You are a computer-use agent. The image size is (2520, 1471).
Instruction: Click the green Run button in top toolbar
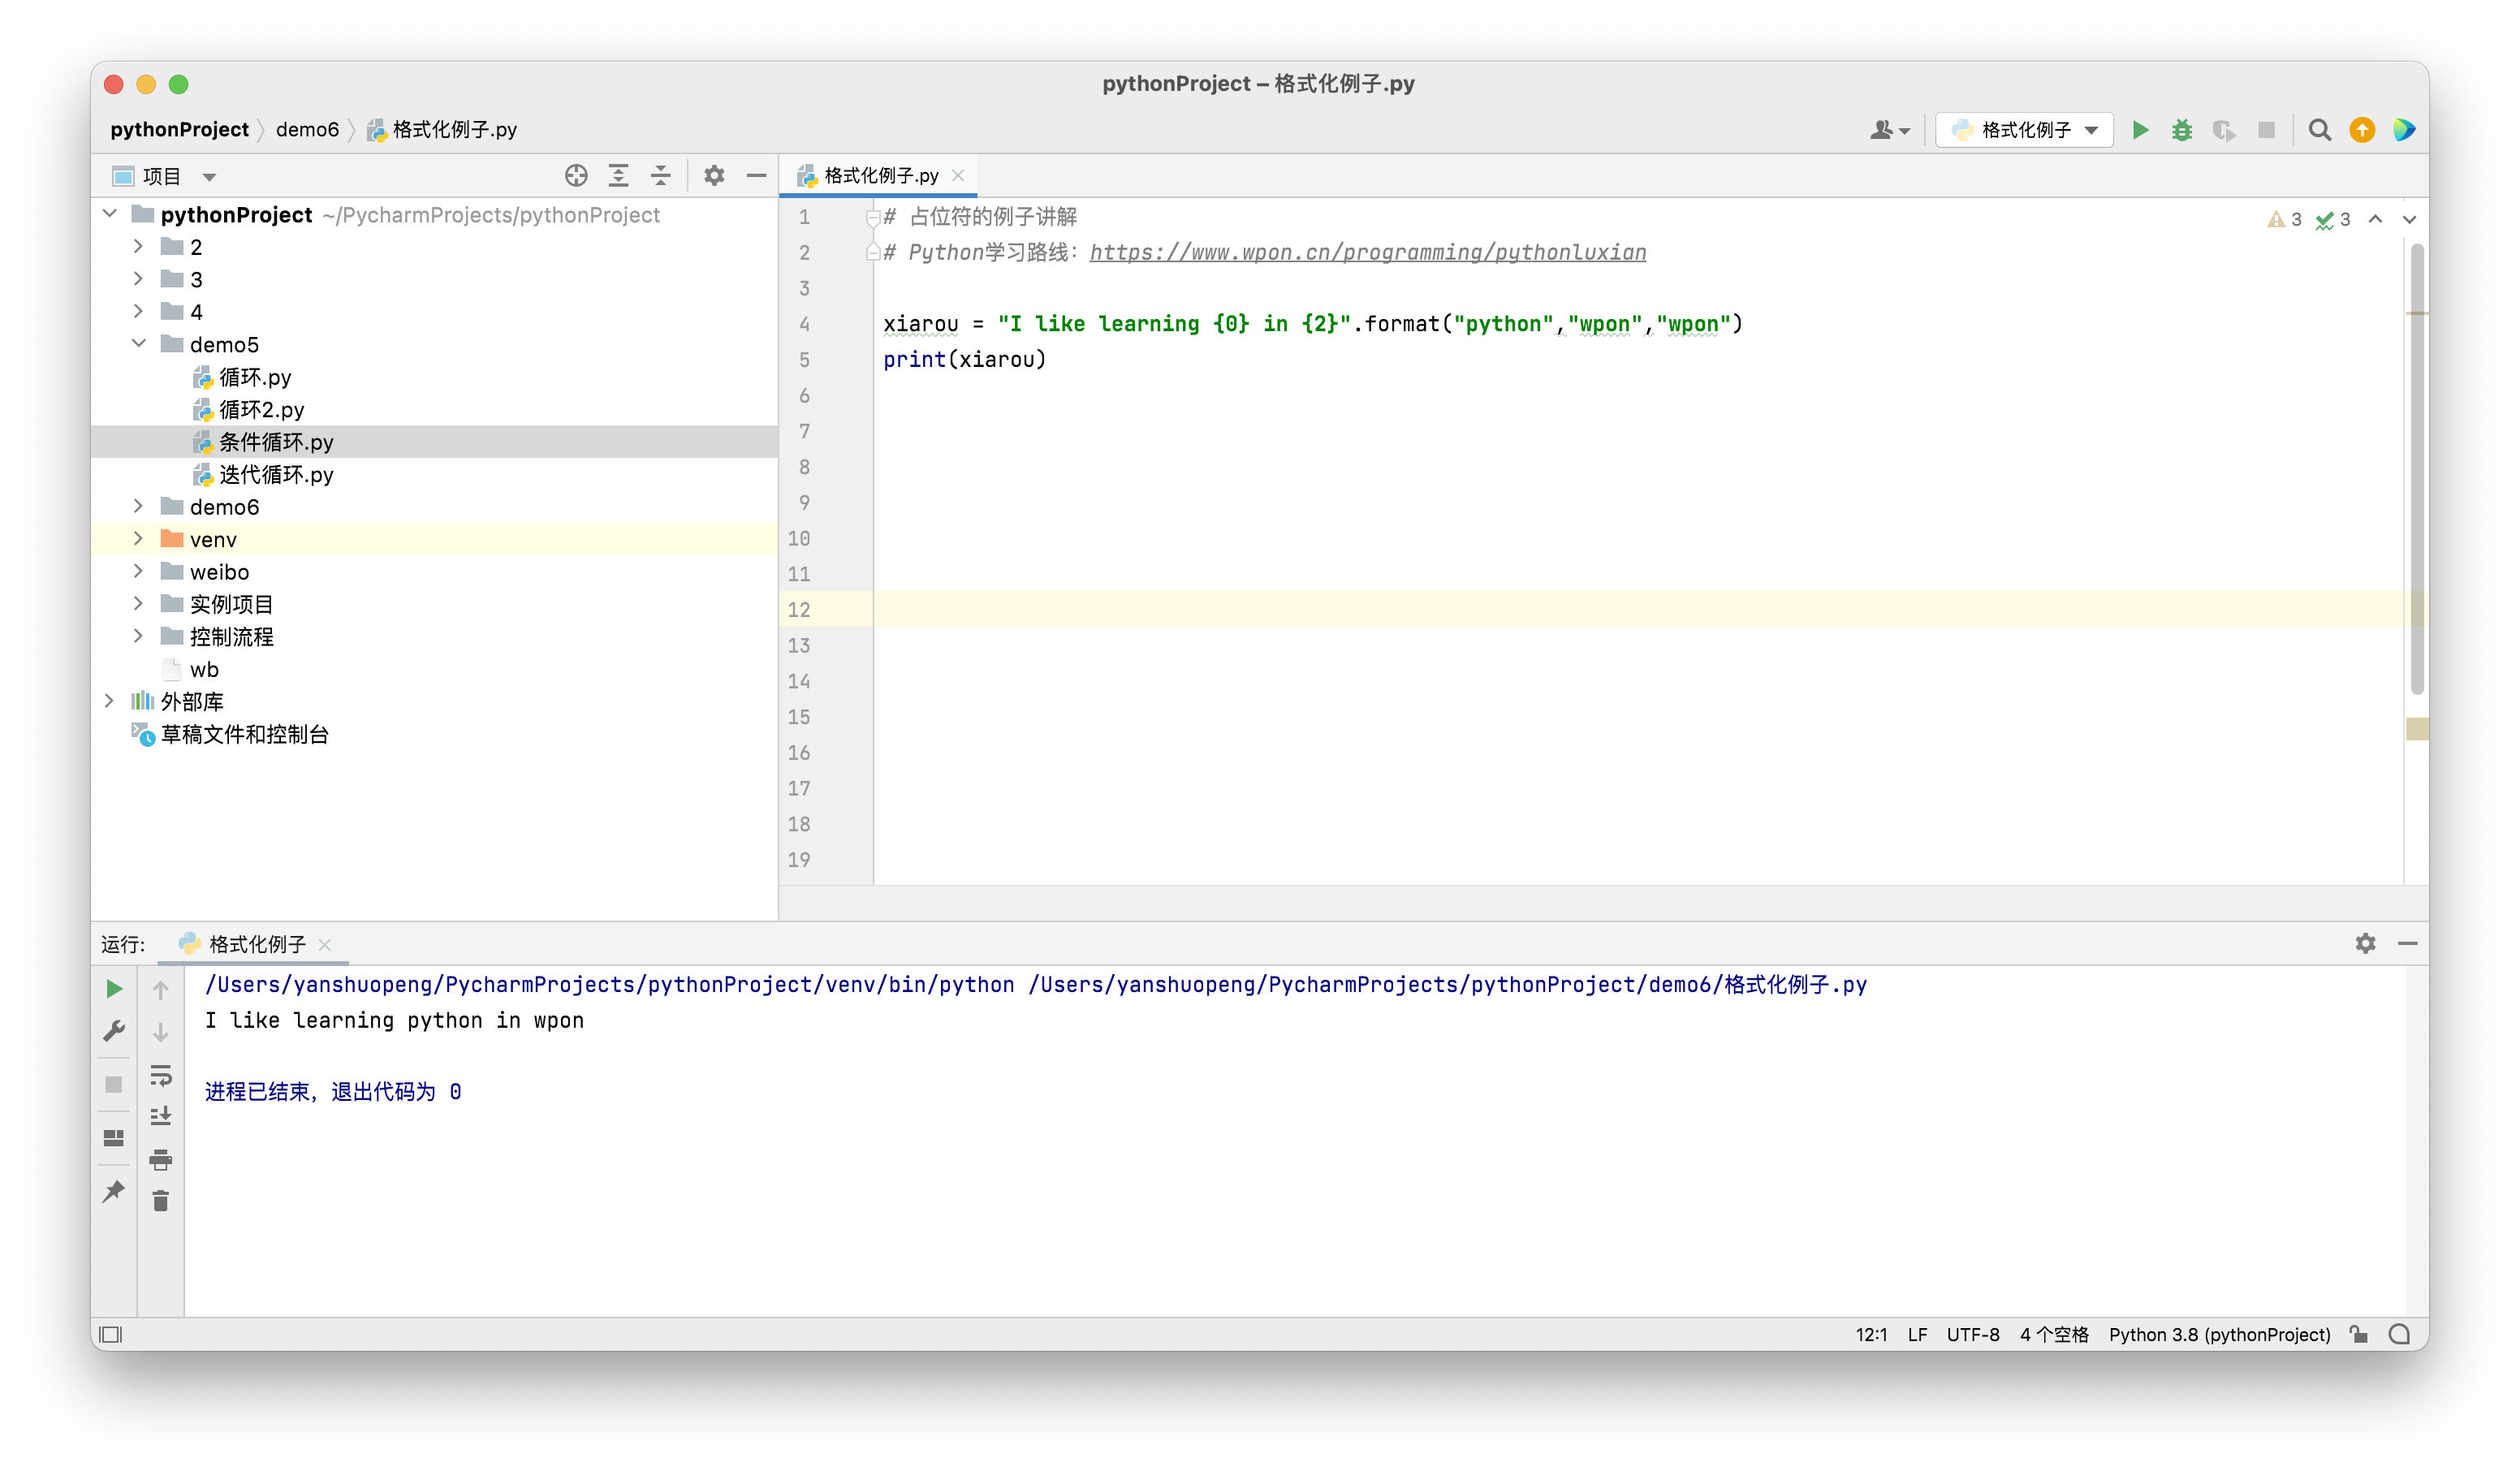coord(2140,130)
